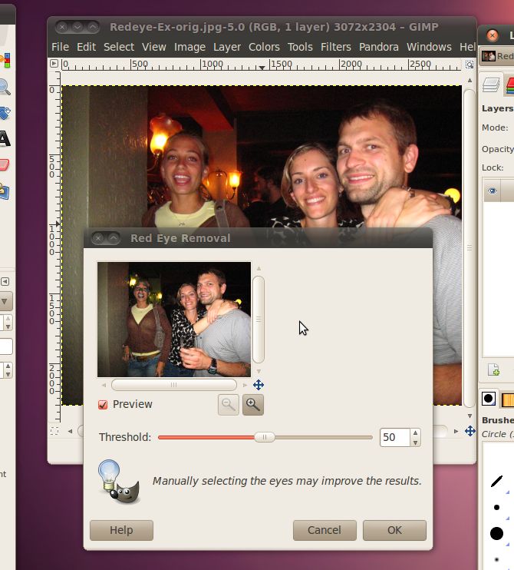The image size is (514, 570).
Task: Open the View menu
Action: [x=154, y=47]
